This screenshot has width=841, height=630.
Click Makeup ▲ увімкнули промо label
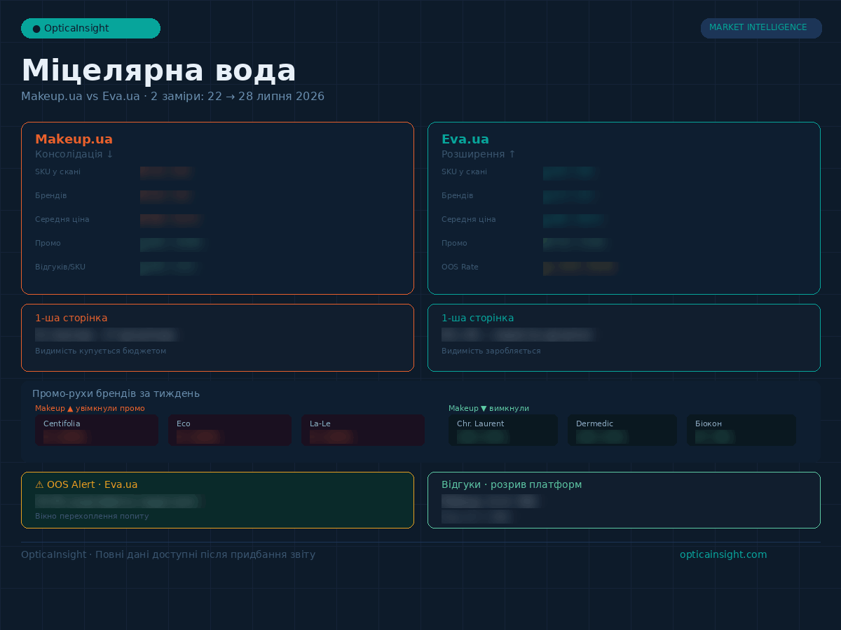click(90, 408)
